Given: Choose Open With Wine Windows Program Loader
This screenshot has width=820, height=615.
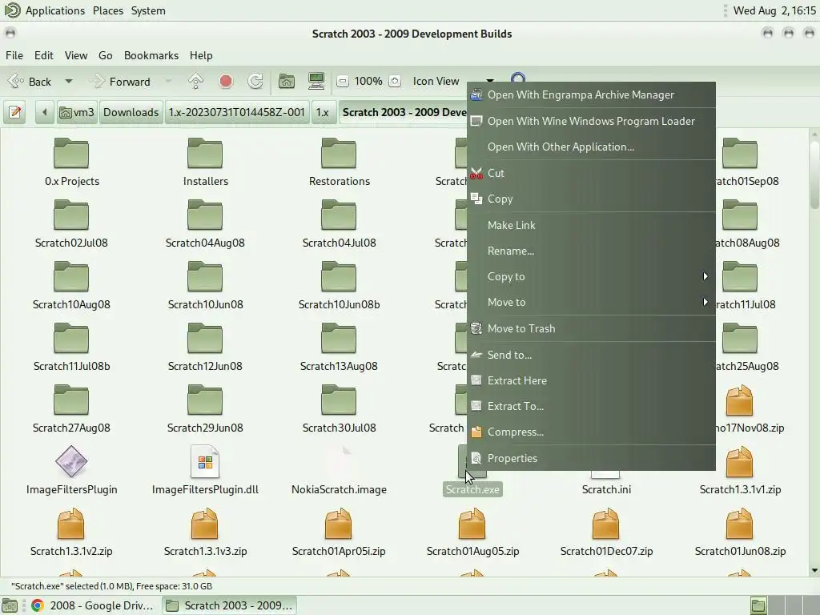Looking at the screenshot, I should [x=591, y=121].
